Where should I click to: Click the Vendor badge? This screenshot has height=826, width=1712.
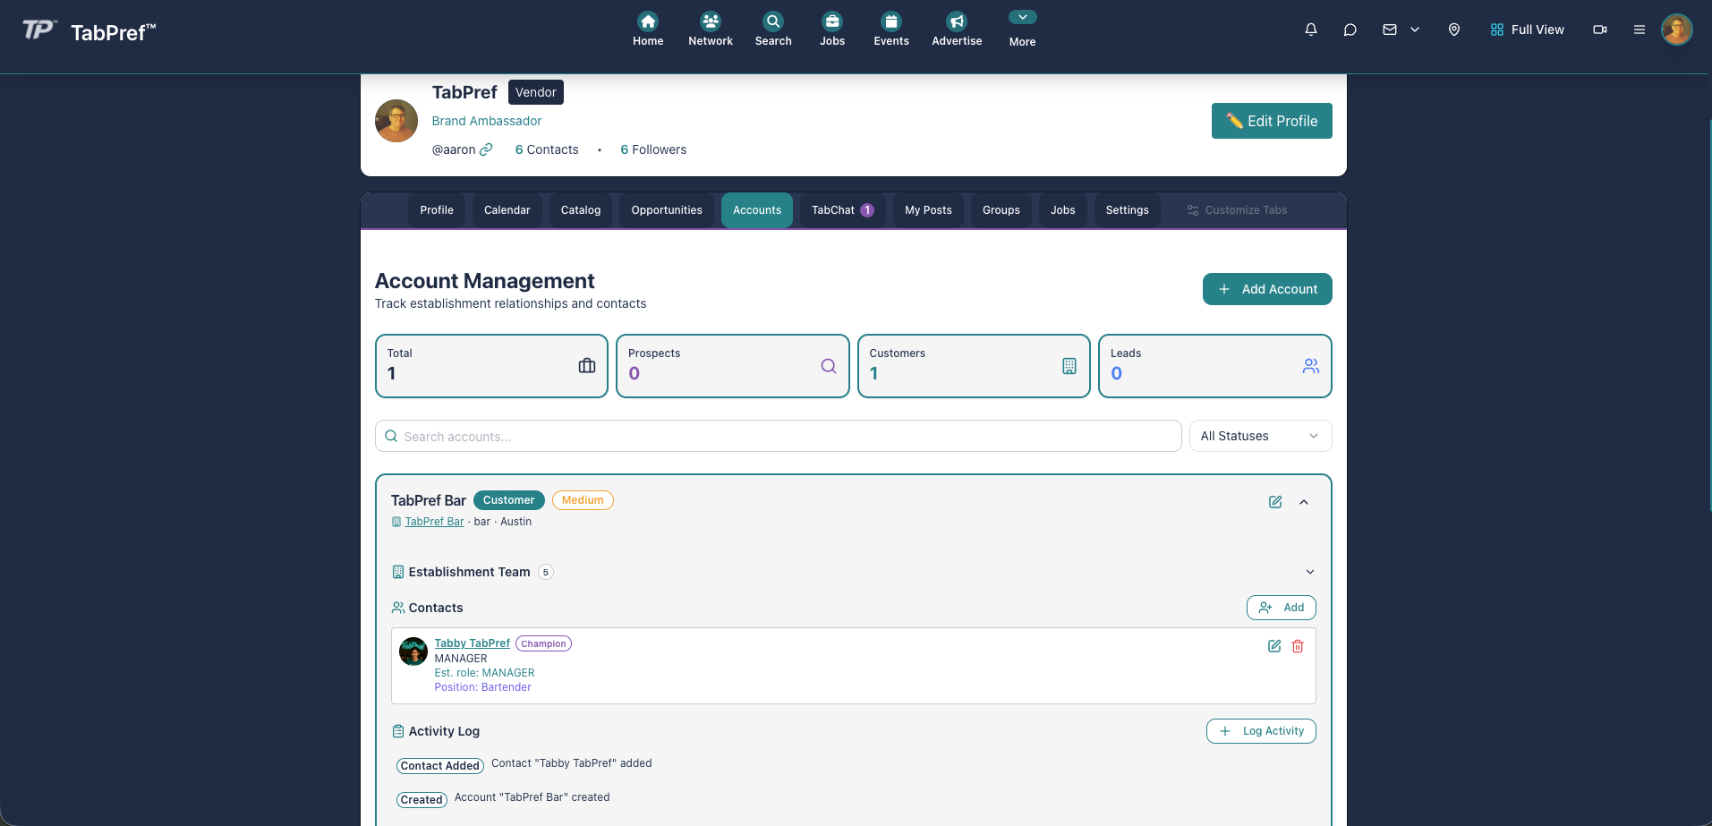point(536,92)
